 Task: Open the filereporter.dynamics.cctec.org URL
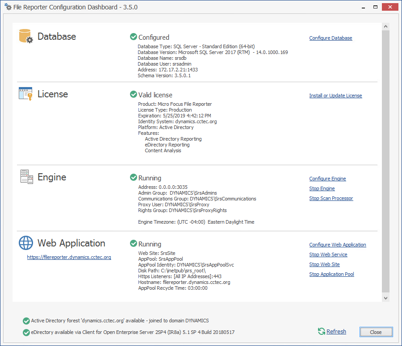point(69,257)
